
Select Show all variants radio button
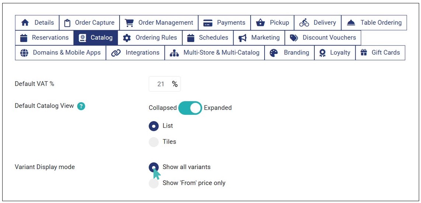[x=154, y=167]
